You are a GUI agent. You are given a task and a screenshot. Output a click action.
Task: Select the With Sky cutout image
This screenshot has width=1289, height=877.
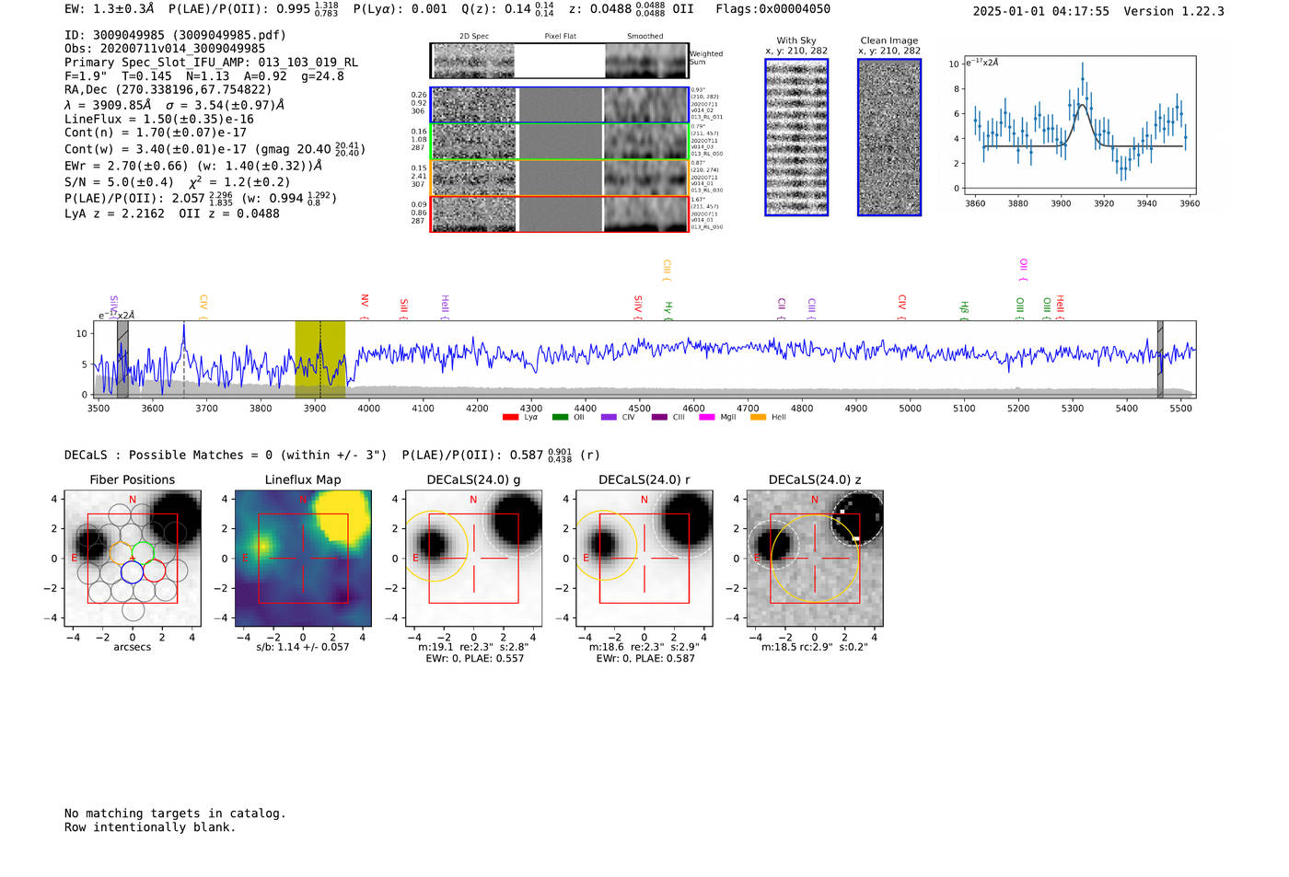[796, 138]
